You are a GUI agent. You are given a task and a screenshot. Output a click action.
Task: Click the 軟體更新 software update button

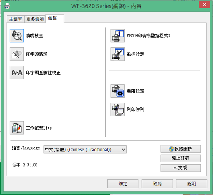[180, 149]
